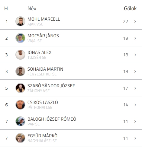
Task: Click chevron next to Sohajda Martin's 18 goals
Action: coord(135,72)
